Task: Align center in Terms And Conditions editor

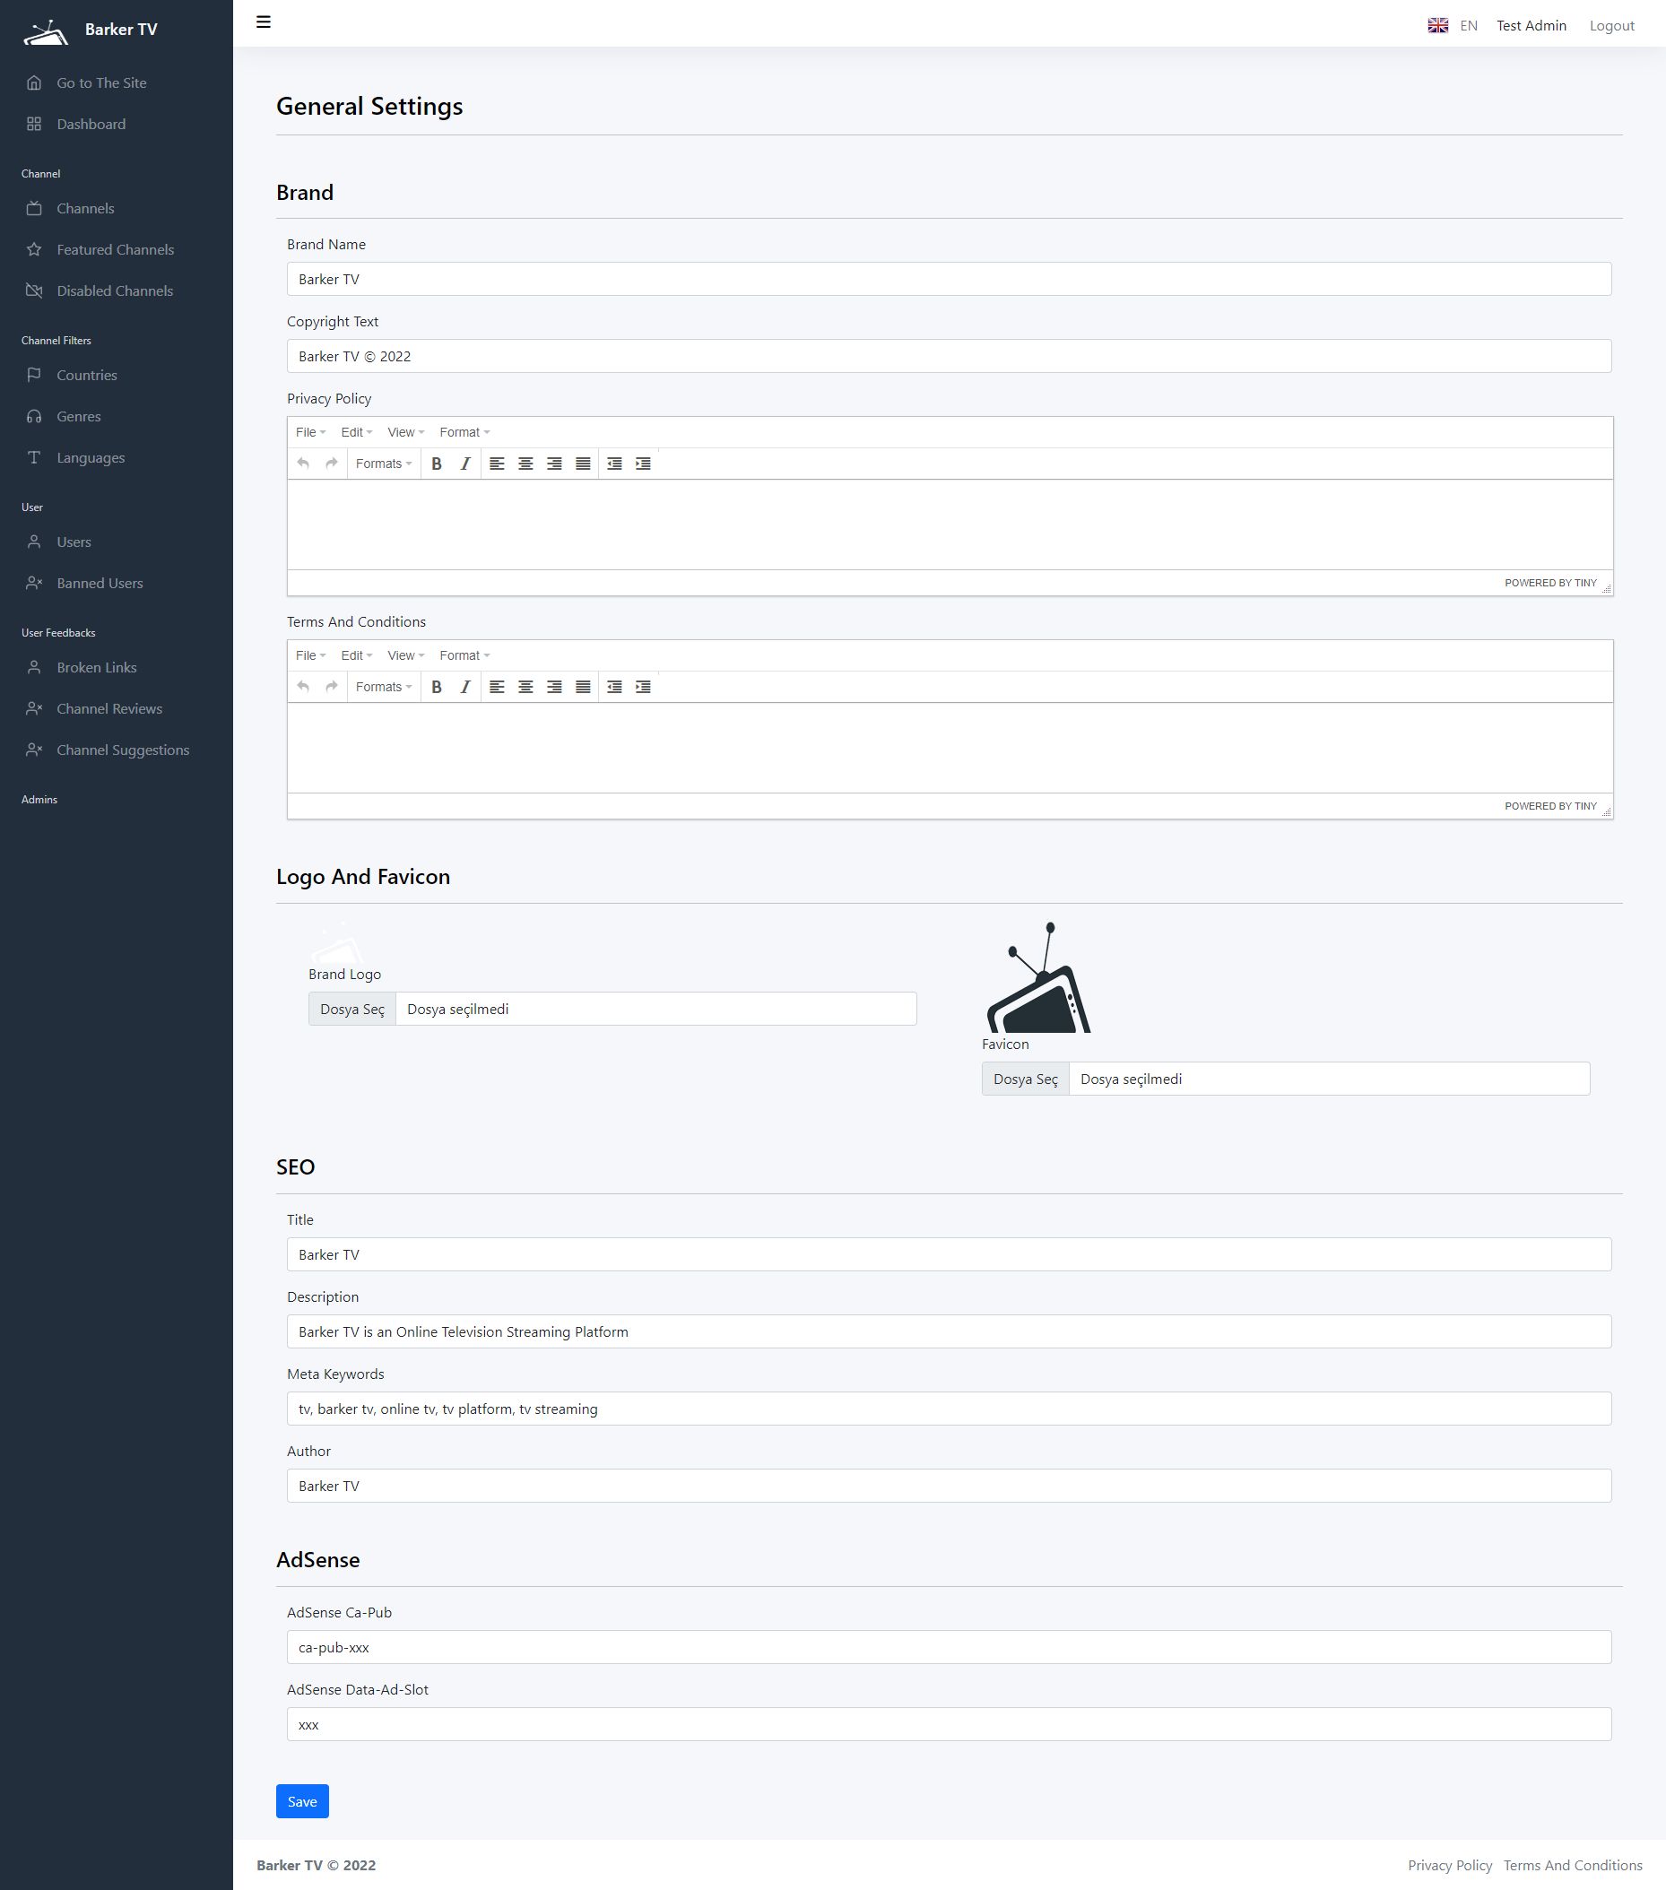Action: (525, 687)
